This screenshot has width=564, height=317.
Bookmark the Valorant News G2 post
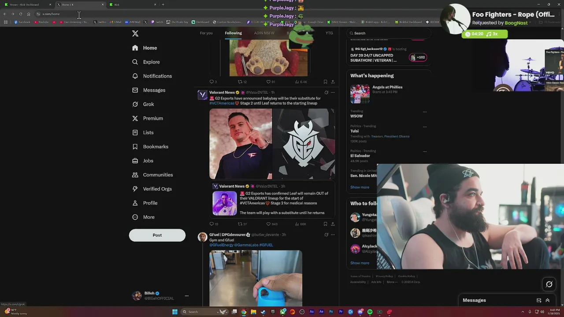tap(325, 224)
